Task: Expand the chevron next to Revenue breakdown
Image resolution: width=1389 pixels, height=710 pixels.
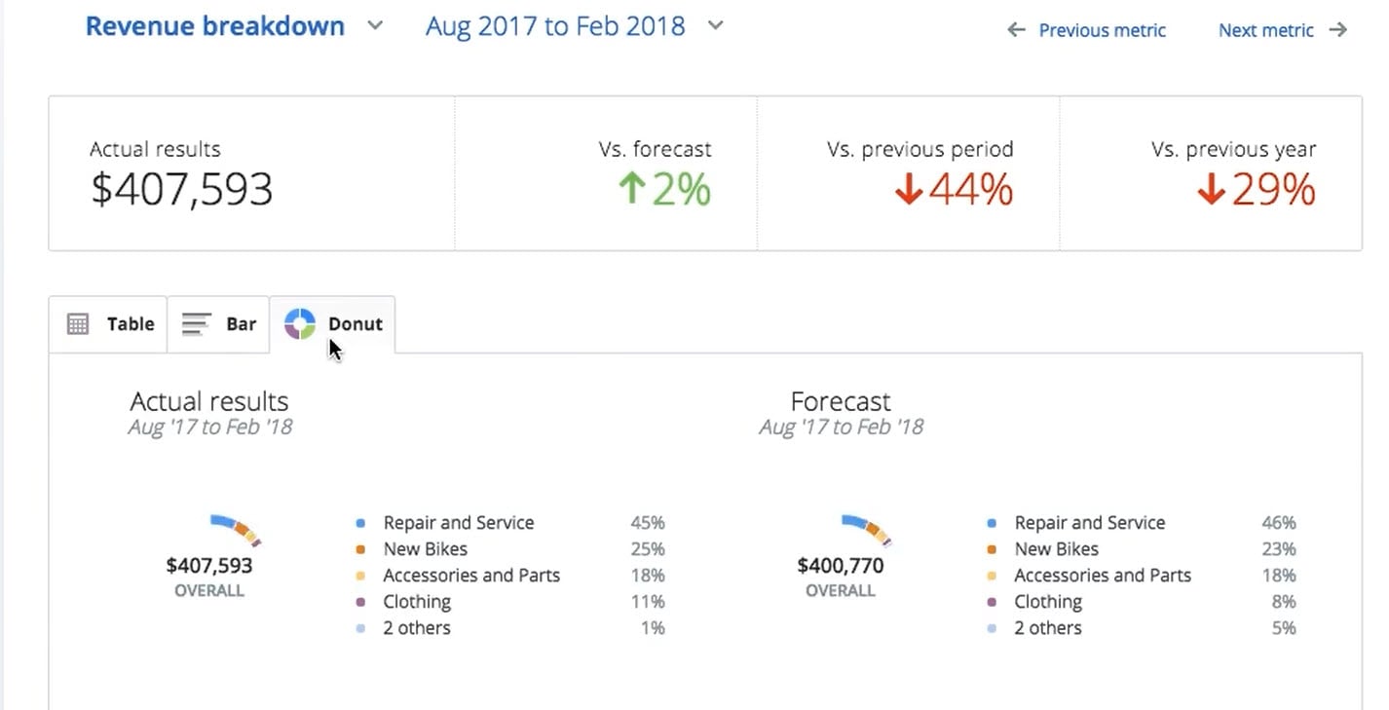Action: click(373, 27)
